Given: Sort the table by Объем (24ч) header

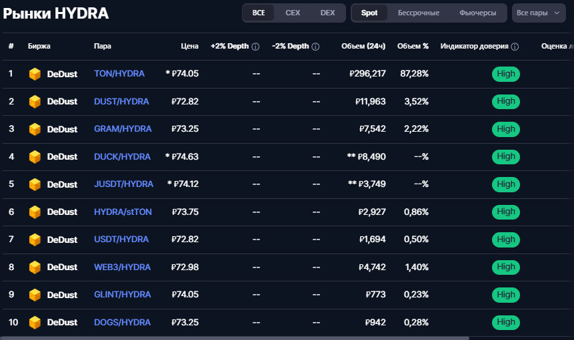Looking at the screenshot, I should click(x=363, y=47).
